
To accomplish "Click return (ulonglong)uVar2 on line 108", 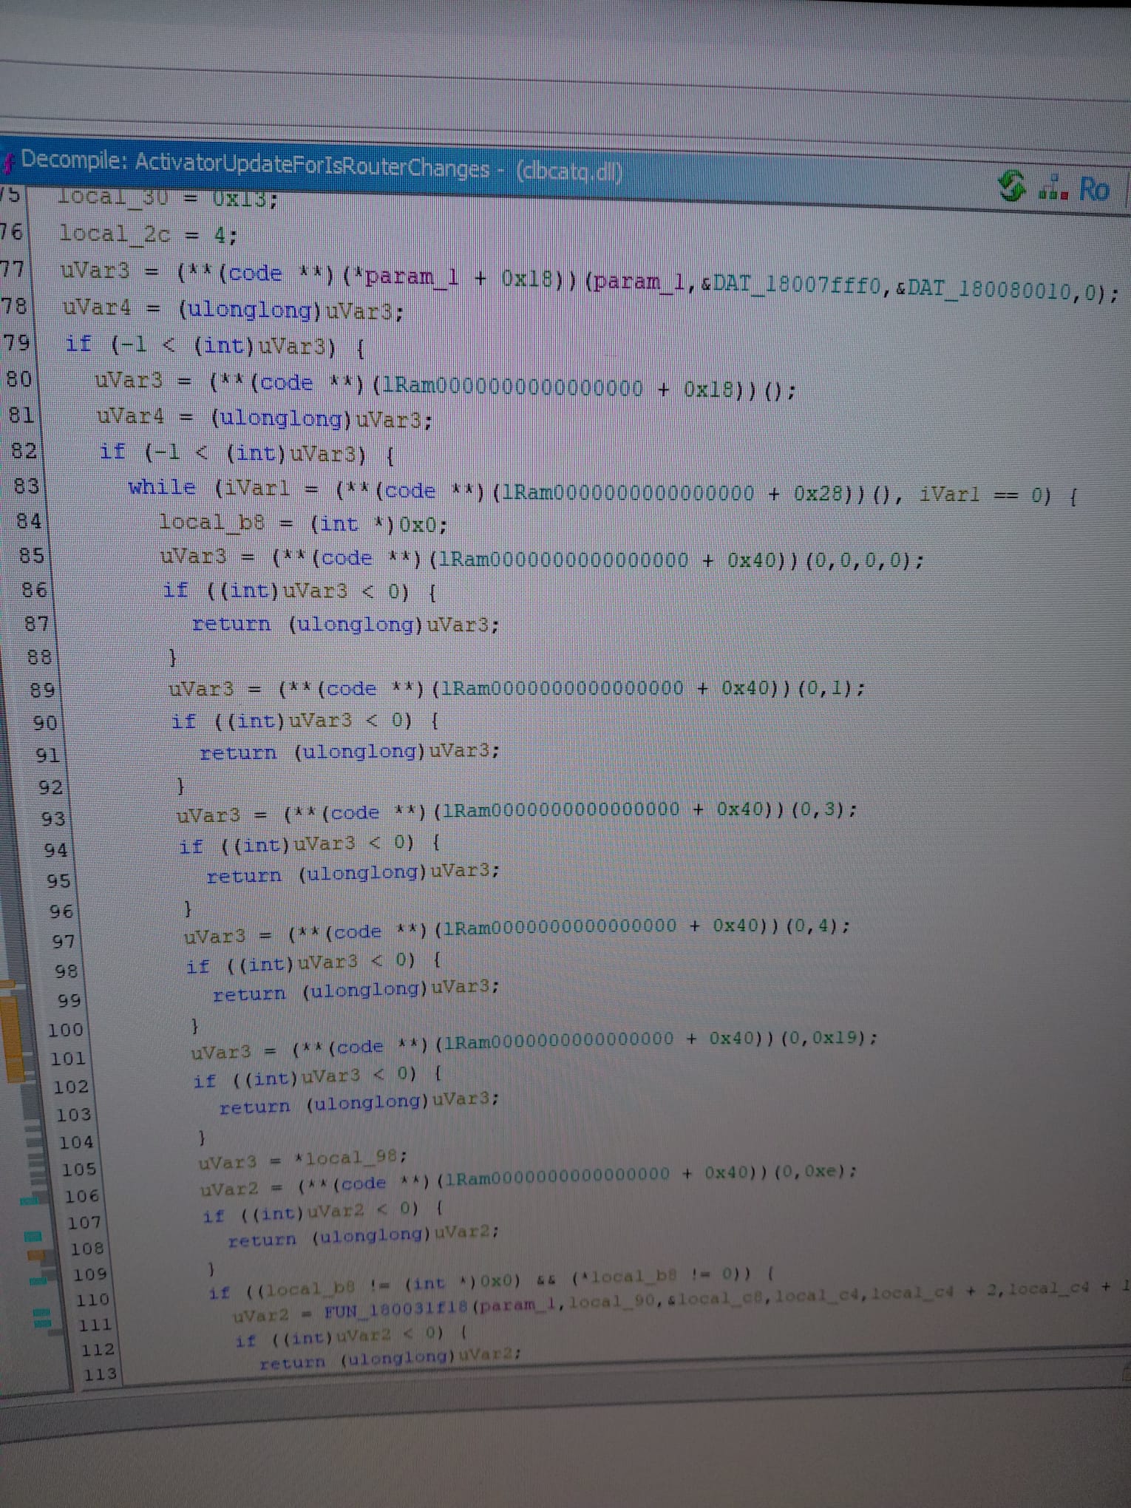I will pyautogui.click(x=364, y=1237).
